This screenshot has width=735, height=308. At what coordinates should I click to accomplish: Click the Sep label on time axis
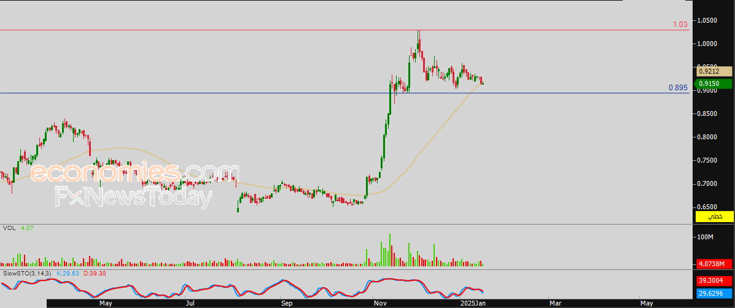pyautogui.click(x=287, y=304)
